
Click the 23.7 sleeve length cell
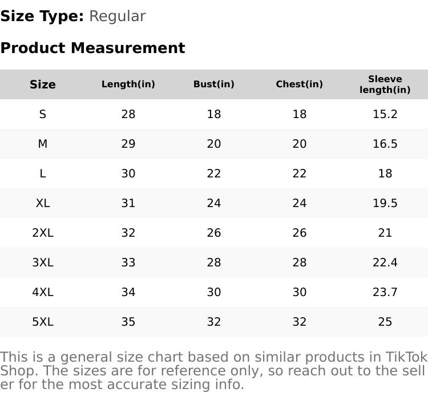coord(385,292)
